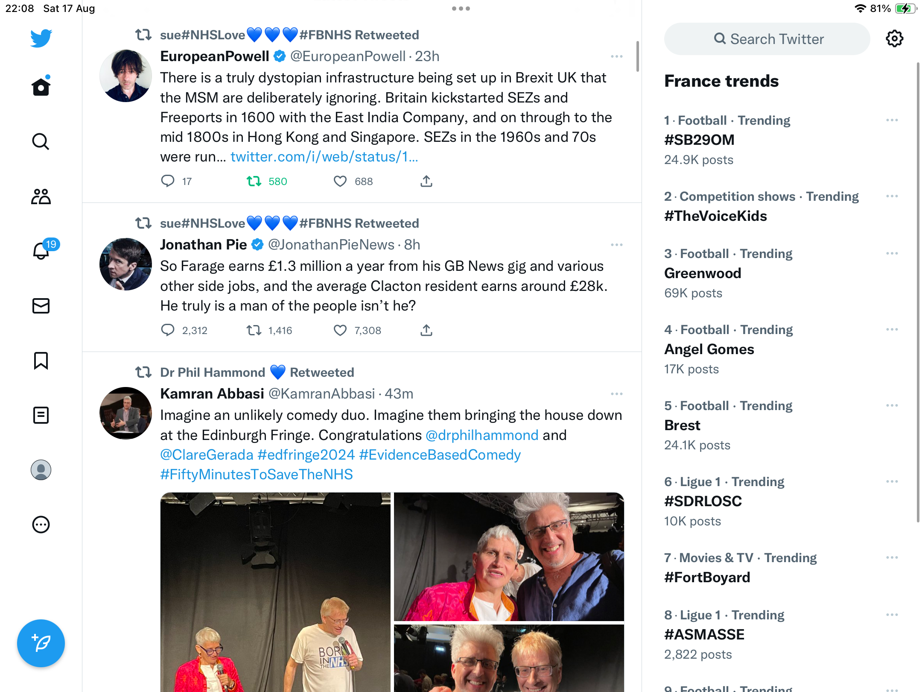
Task: Undo retweet on EuropeanPowell tweet
Action: pyautogui.click(x=254, y=181)
